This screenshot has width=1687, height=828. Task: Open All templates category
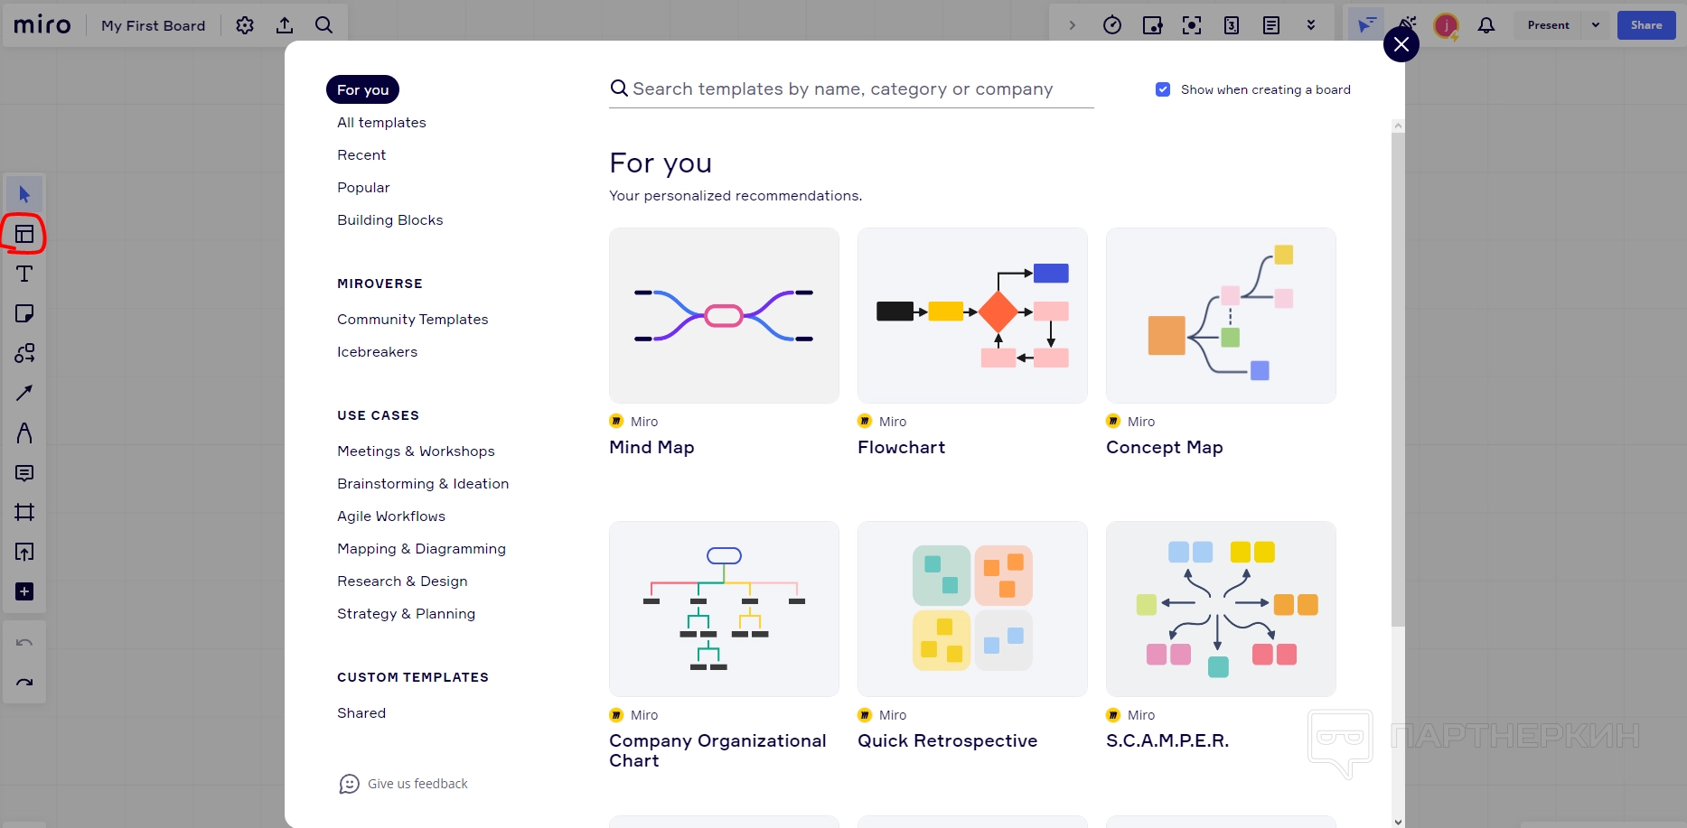coord(381,123)
